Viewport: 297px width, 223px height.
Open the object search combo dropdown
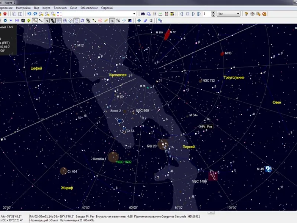(134, 14)
